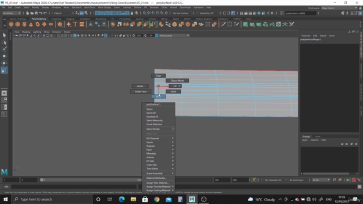Expand the DG Traversal submenu

point(159,138)
